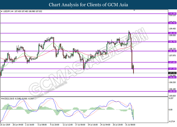Click the MACD scale value -0.2714
The image size is (177, 127).
tap(171, 121)
